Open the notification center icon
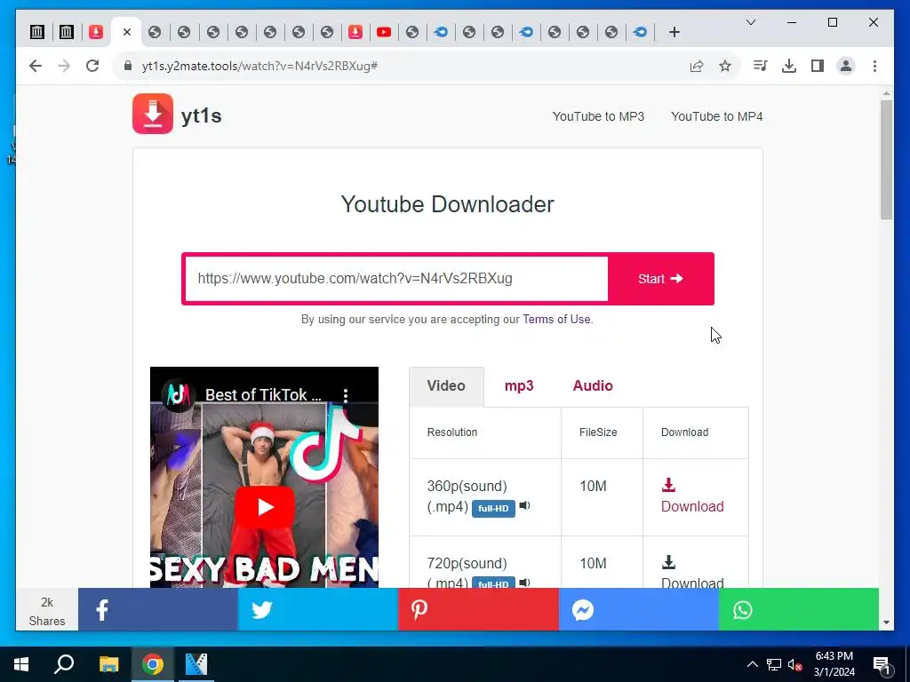The image size is (910, 682). pyautogui.click(x=882, y=665)
